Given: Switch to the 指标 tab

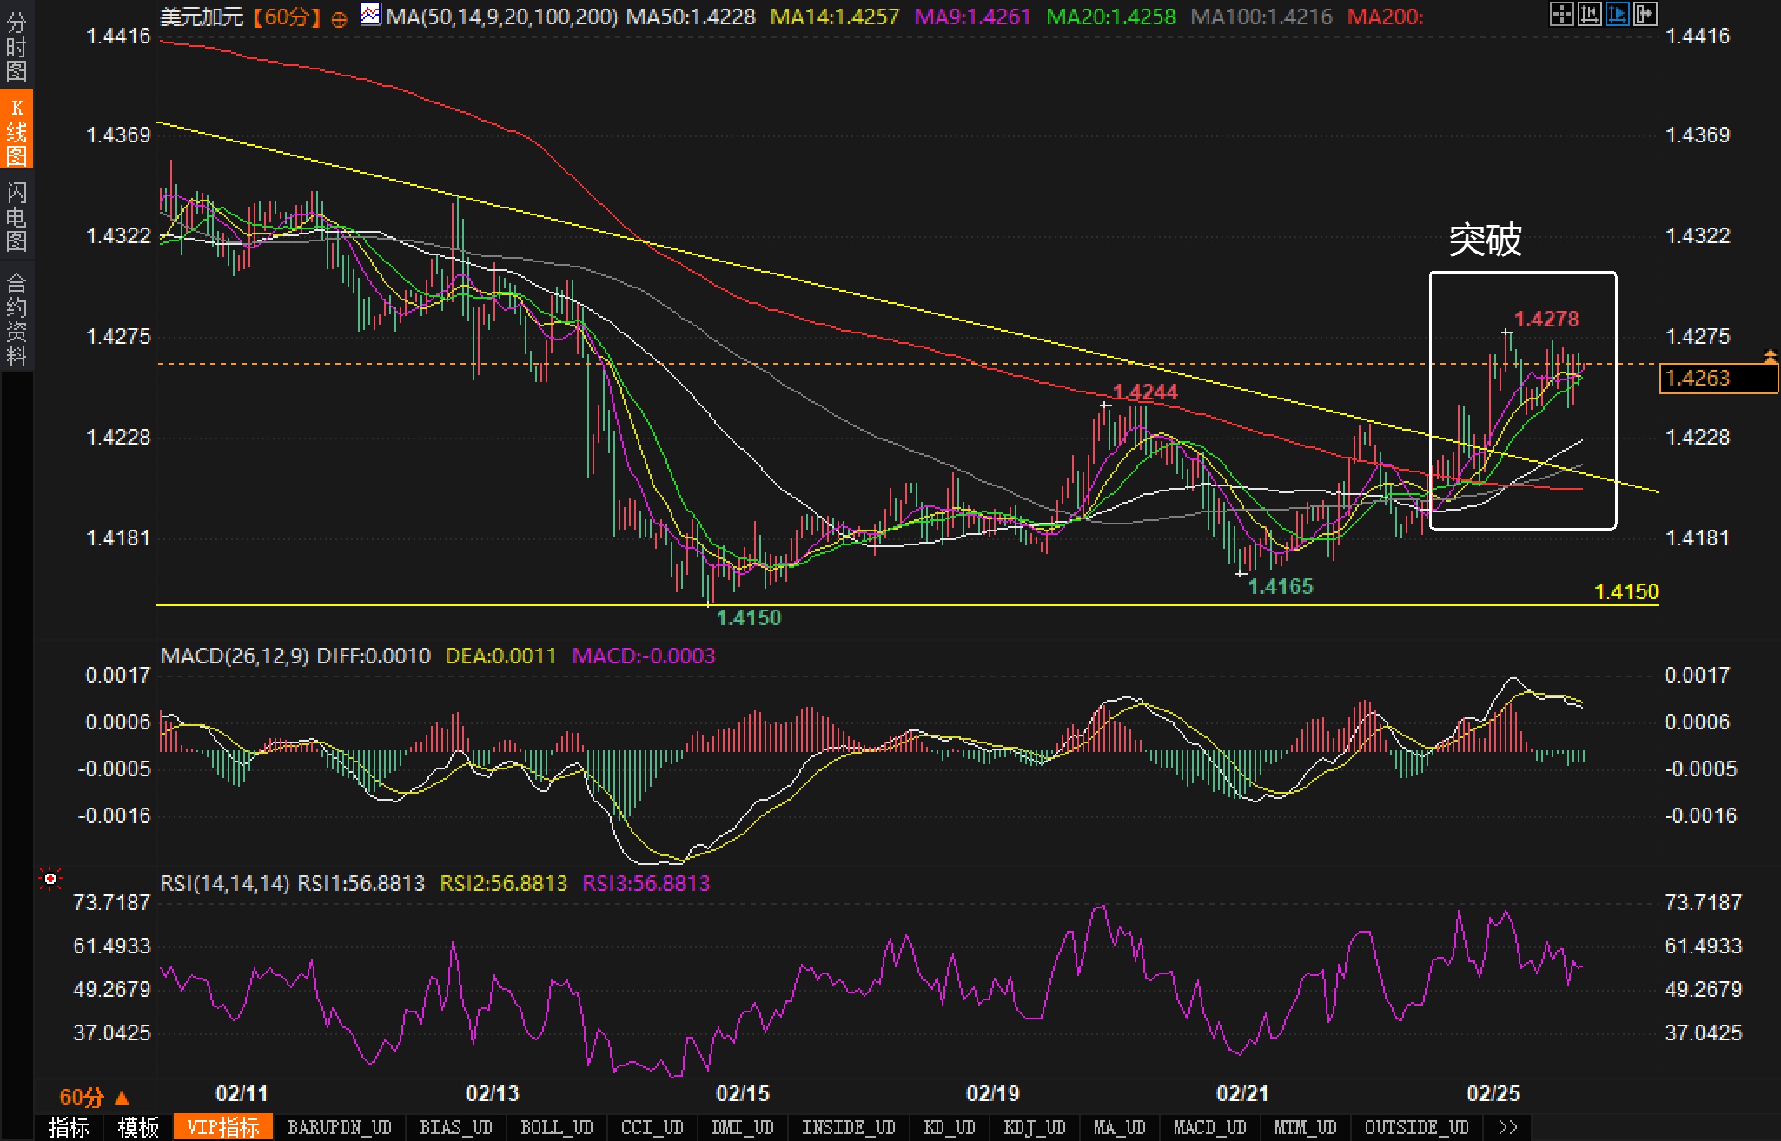Looking at the screenshot, I should click(69, 1127).
